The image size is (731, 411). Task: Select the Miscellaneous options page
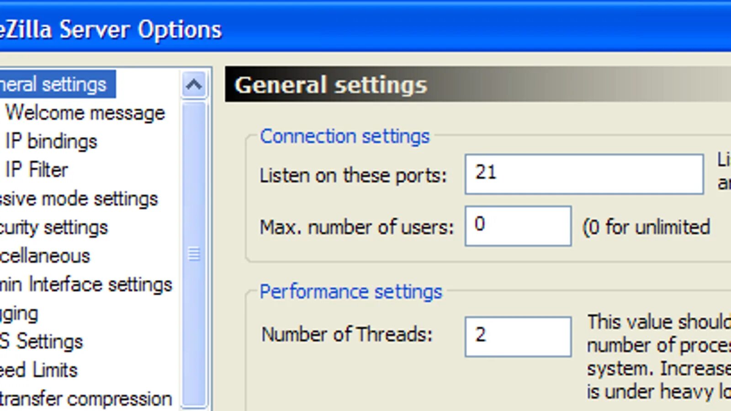[x=45, y=256]
